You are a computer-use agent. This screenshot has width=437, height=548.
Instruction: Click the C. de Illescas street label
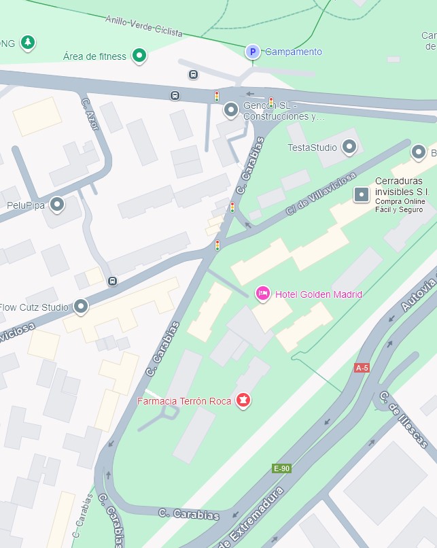tap(404, 419)
